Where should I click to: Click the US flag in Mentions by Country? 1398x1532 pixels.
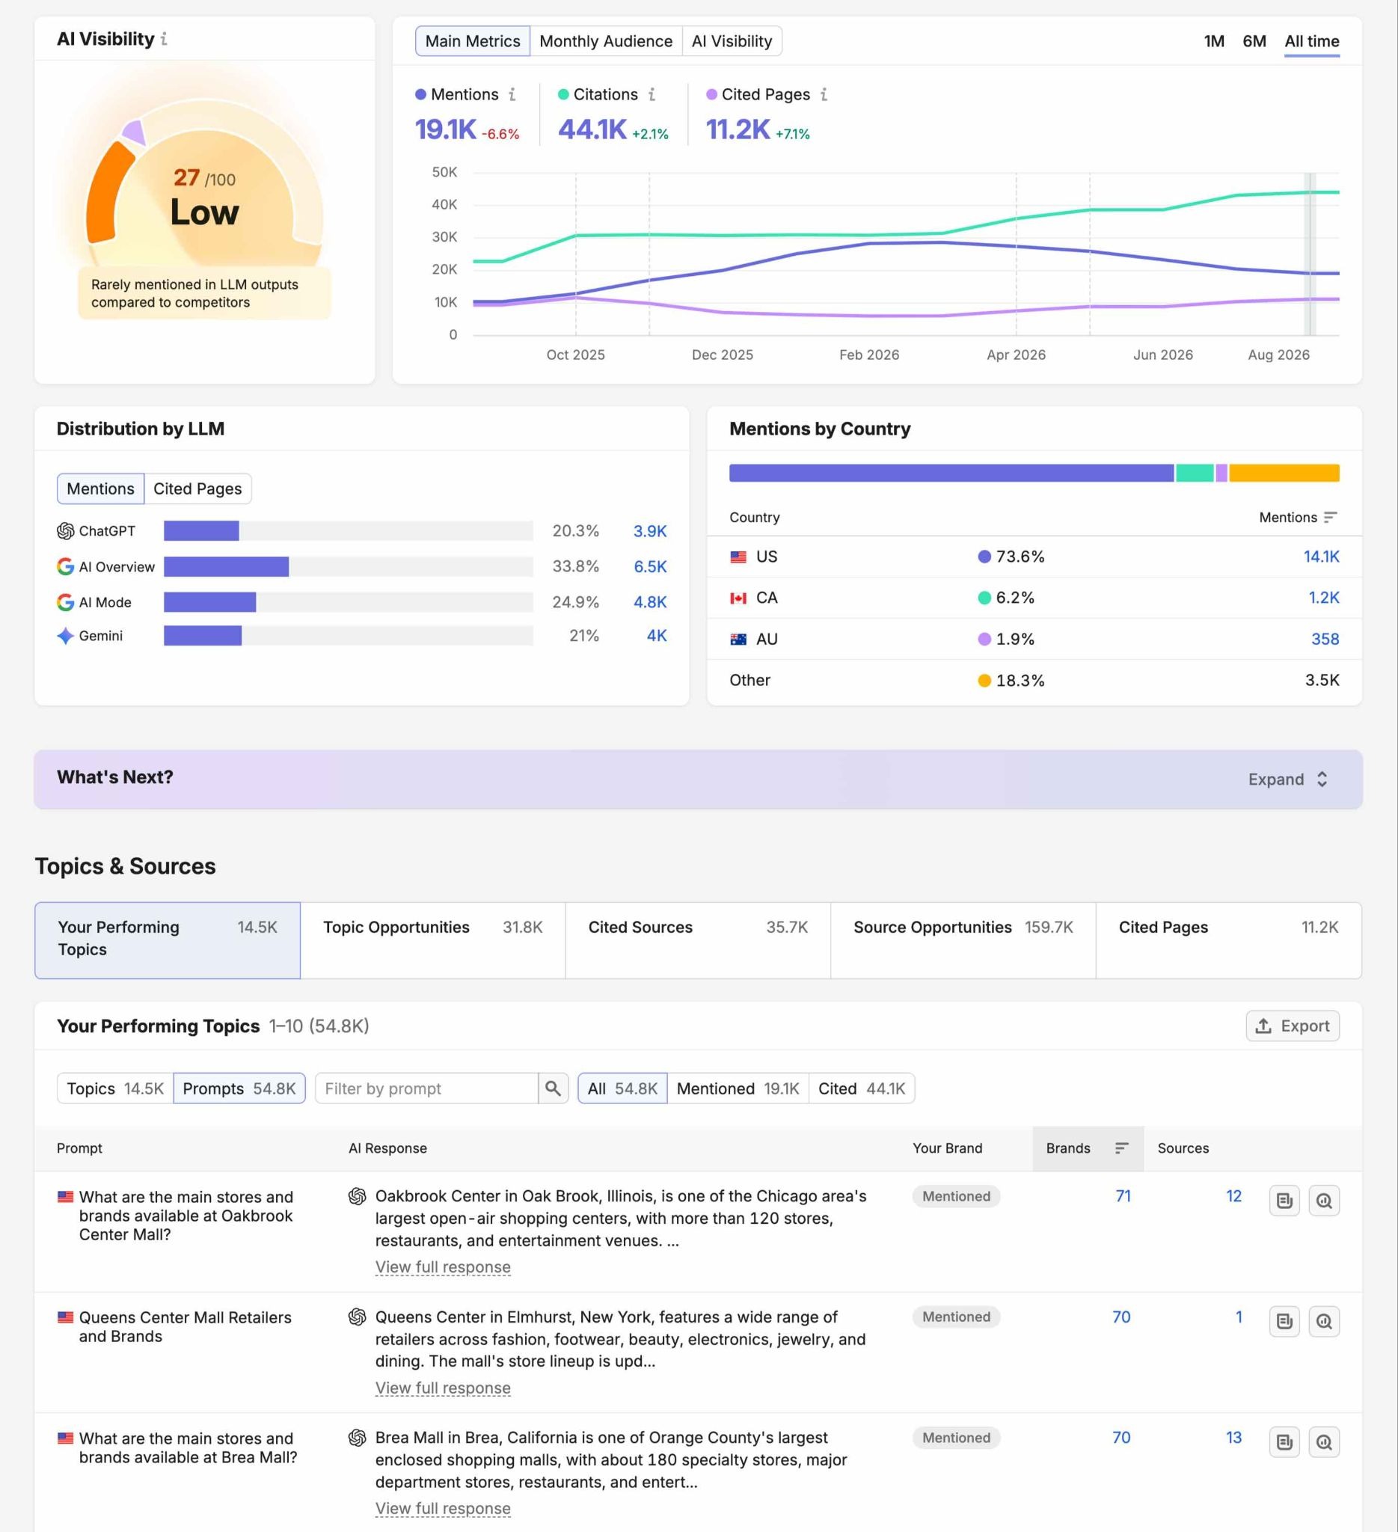coord(738,557)
